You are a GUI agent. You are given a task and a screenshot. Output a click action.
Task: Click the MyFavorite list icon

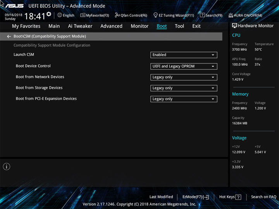pos(83,15)
